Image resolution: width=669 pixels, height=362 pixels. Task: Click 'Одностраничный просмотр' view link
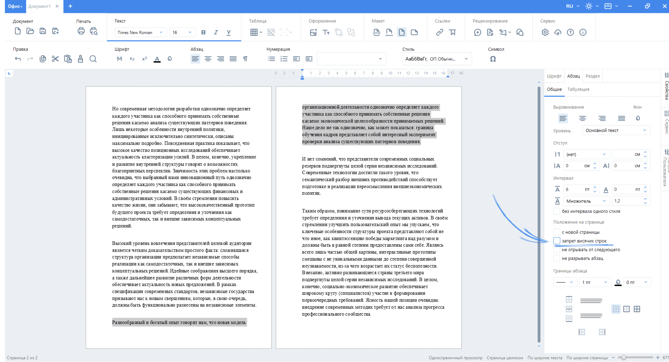[x=455, y=358]
